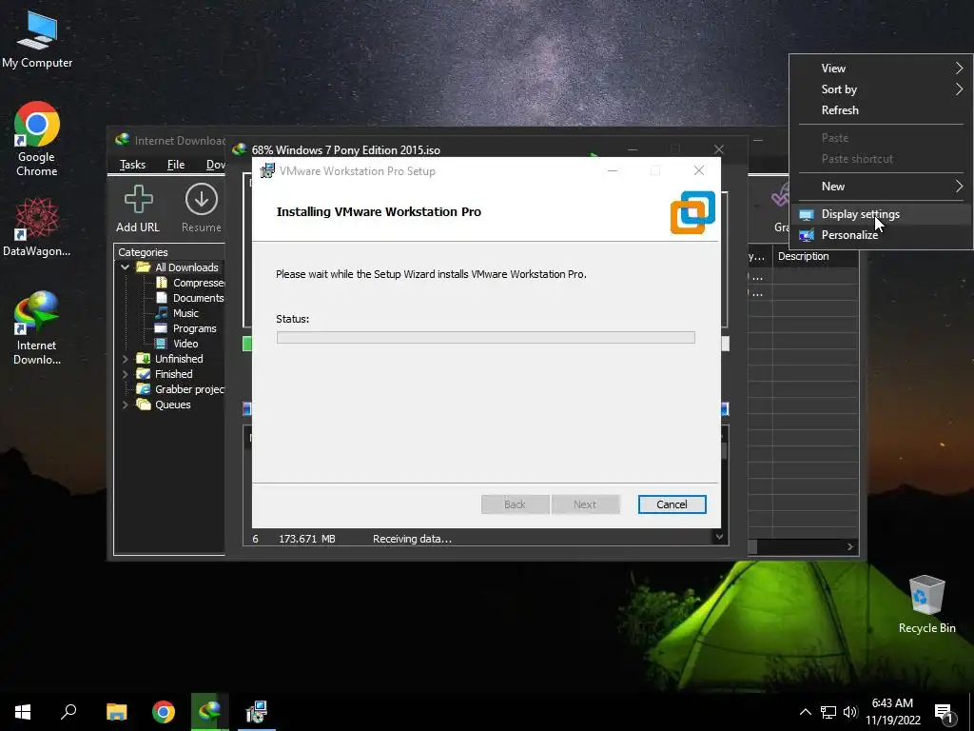The image size is (974, 731).
Task: Click the Windows Start button
Action: click(23, 712)
